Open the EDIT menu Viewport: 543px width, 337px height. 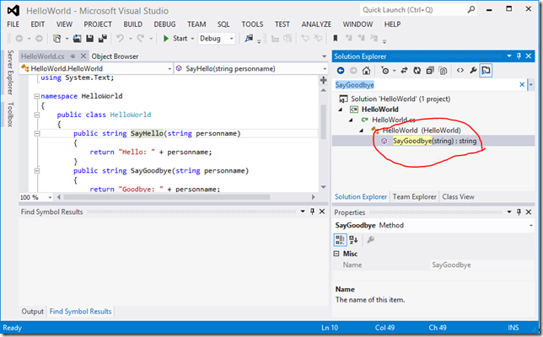click(37, 24)
